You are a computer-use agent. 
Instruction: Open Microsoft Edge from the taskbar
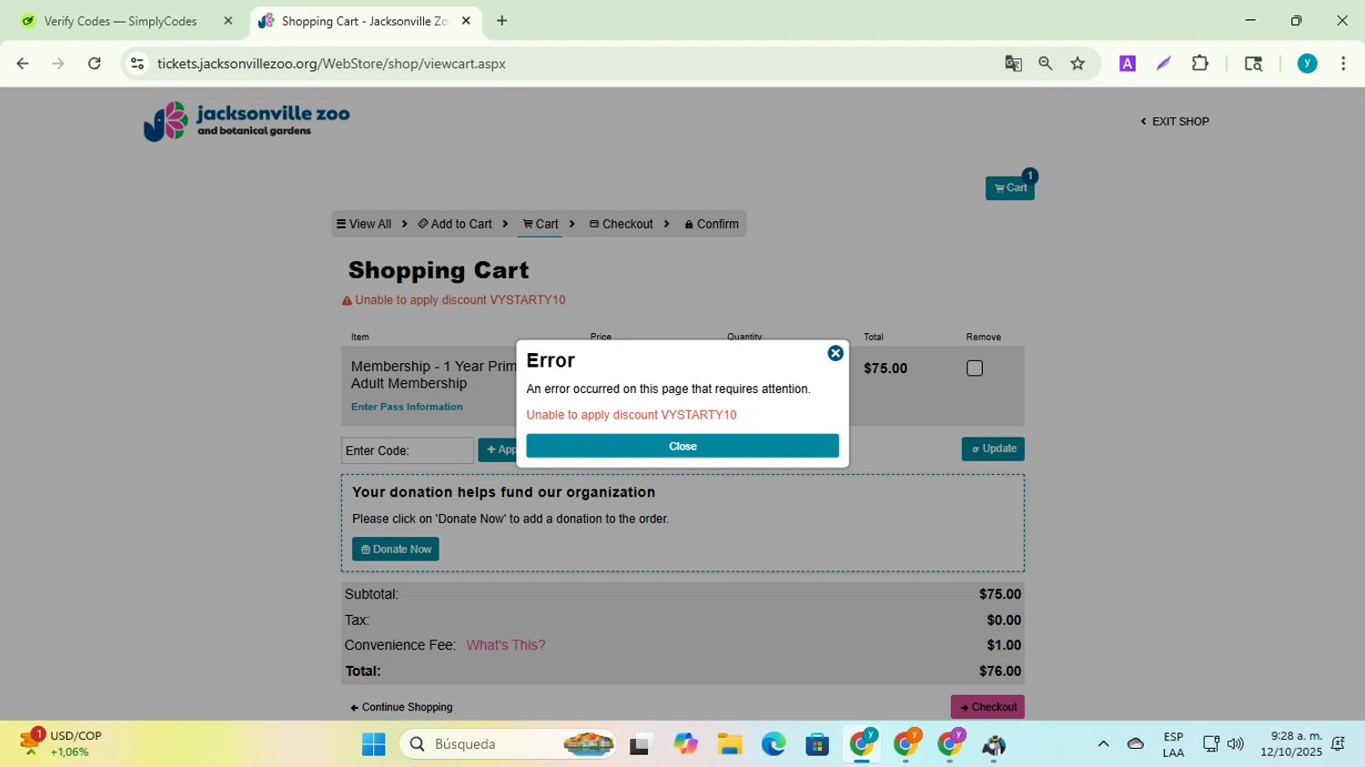[x=773, y=744]
